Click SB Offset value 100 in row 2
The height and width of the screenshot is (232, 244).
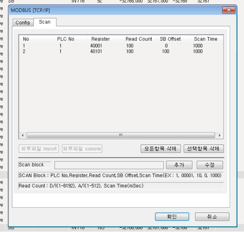tap(165, 51)
